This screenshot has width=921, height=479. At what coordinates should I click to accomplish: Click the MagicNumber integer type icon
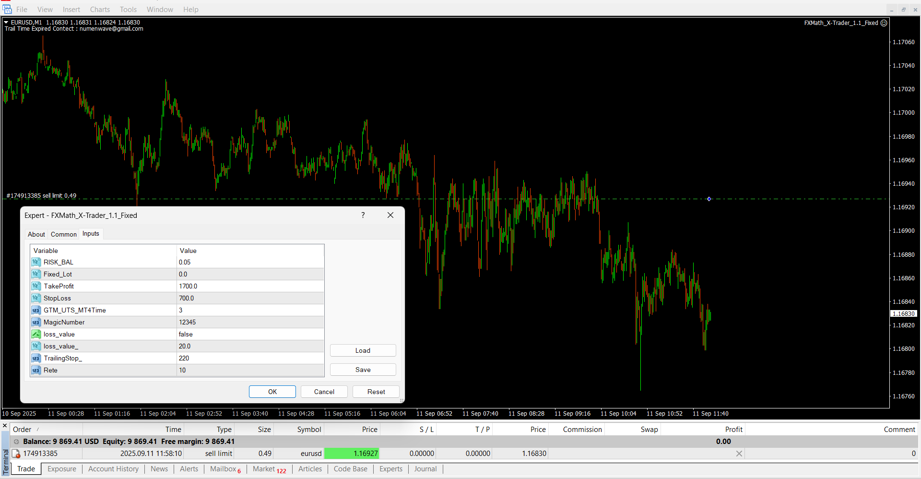(x=36, y=322)
